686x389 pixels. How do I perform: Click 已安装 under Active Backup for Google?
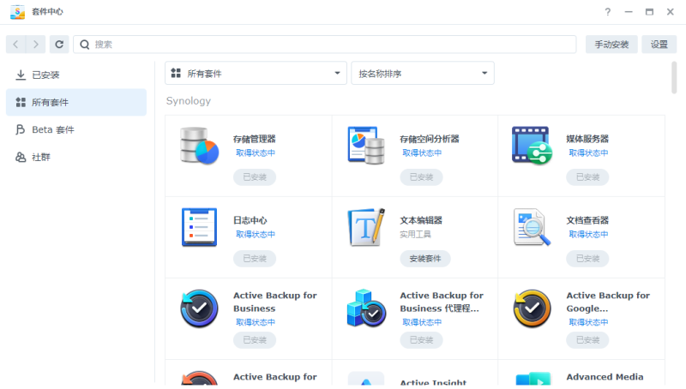(587, 340)
